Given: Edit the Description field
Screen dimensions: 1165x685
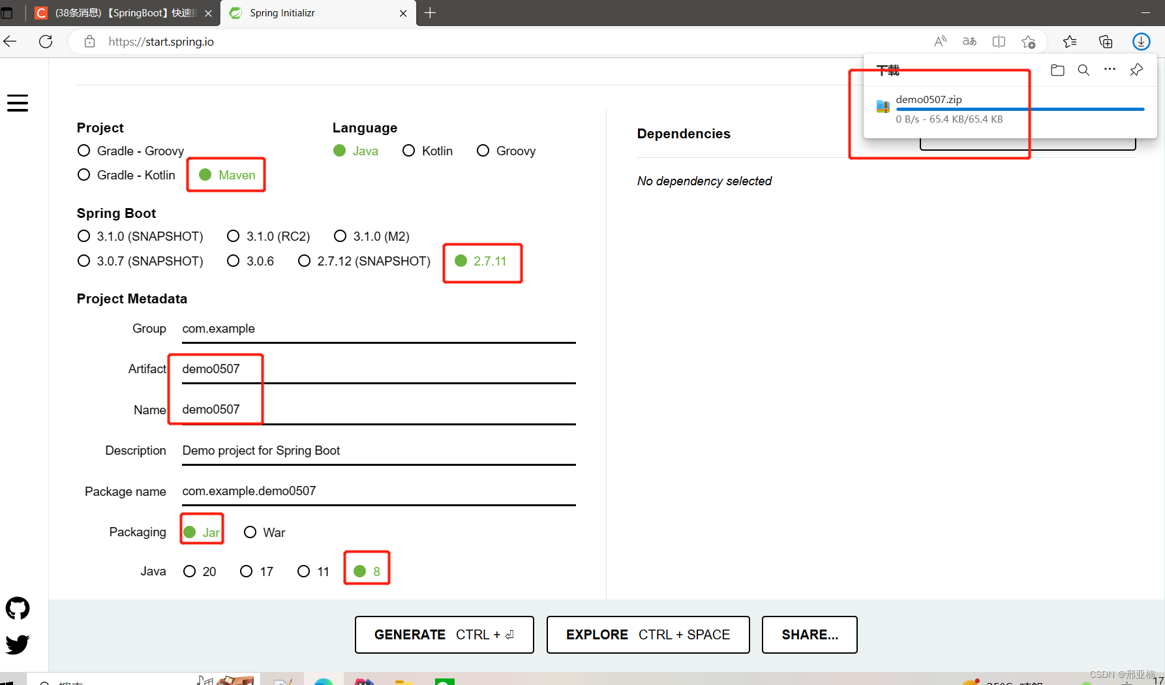Looking at the screenshot, I should click(x=378, y=451).
